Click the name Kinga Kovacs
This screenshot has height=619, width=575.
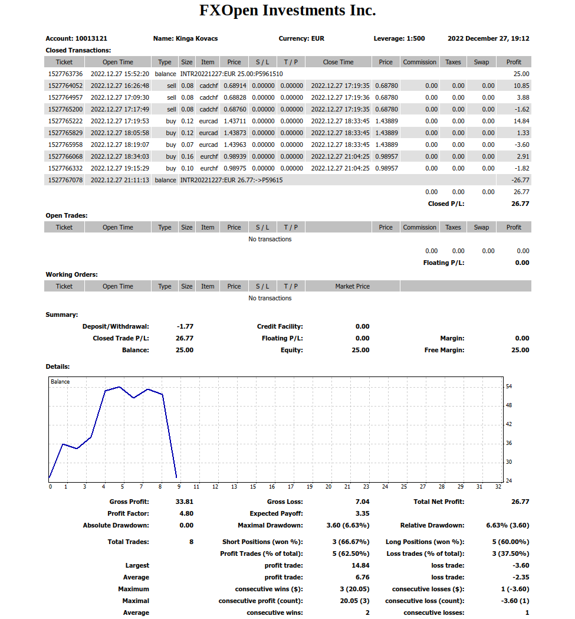coord(196,39)
